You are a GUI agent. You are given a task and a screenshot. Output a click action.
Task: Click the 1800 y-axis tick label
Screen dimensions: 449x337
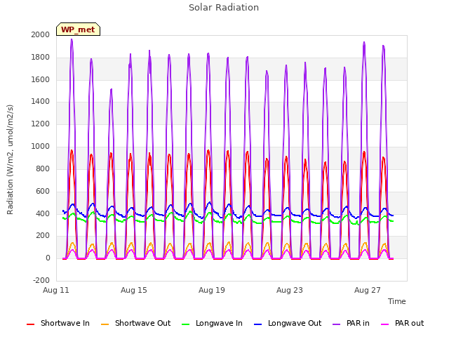pos(41,57)
